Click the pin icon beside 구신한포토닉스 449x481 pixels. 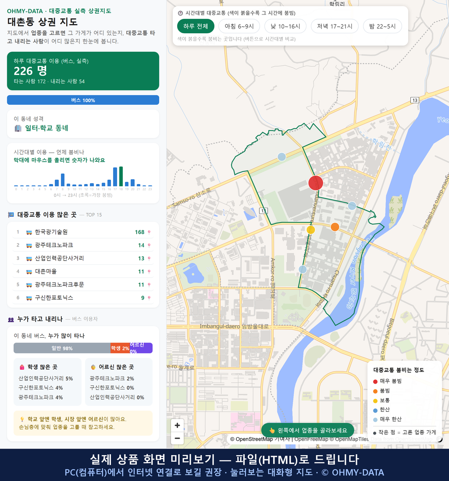tap(149, 298)
